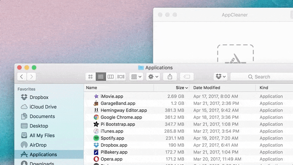This screenshot has width=293, height=165.
Task: Click the Share toolbar button
Action: point(170,77)
